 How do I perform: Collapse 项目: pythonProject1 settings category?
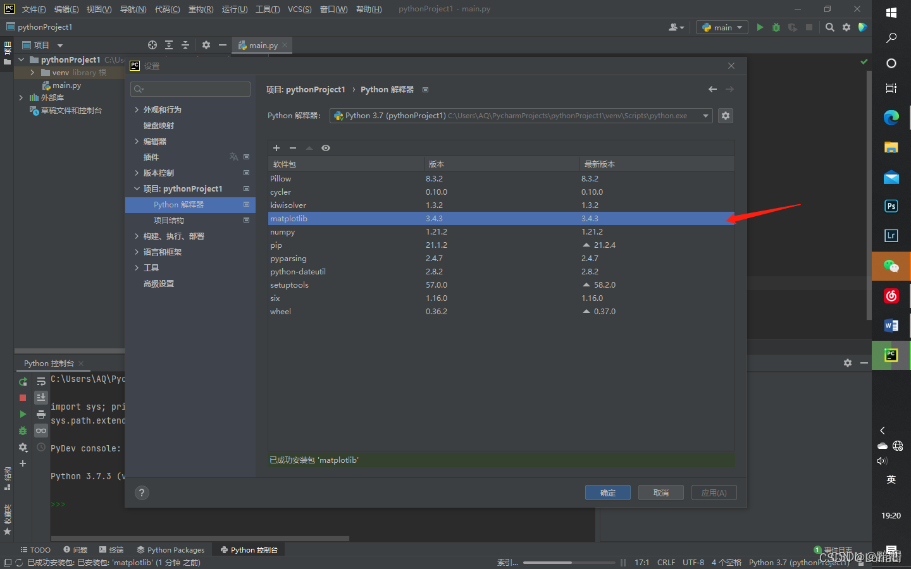point(137,188)
